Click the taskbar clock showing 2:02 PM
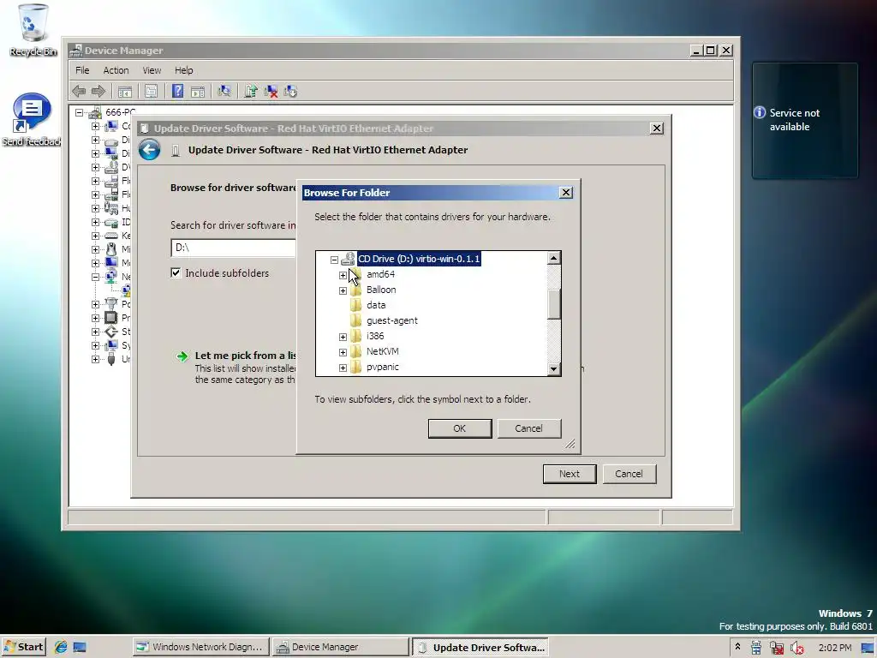 pos(834,648)
